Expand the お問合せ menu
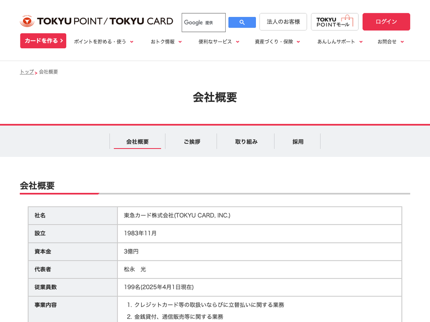The width and height of the screenshot is (430, 322). (x=390, y=42)
